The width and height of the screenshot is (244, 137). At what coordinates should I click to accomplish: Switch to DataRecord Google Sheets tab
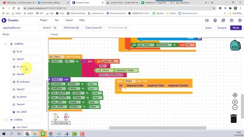[157, 3]
